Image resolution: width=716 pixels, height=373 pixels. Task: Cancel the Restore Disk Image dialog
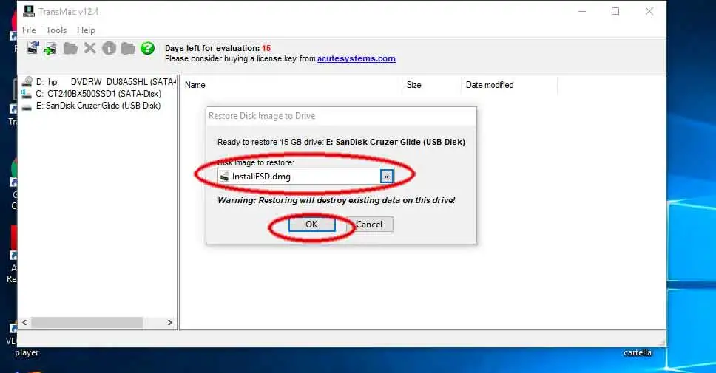tap(369, 225)
